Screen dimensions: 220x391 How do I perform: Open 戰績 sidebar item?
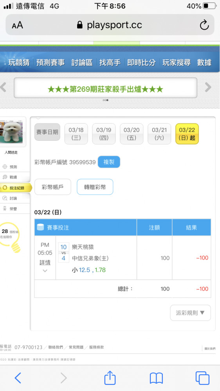(10, 177)
